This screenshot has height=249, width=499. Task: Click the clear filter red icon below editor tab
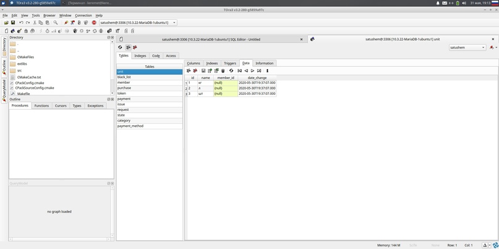(x=135, y=47)
